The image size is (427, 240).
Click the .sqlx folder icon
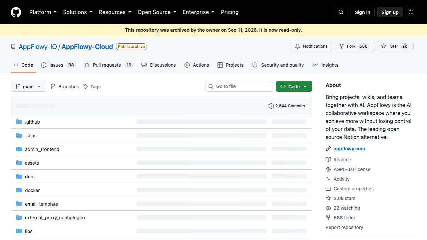tap(19, 136)
